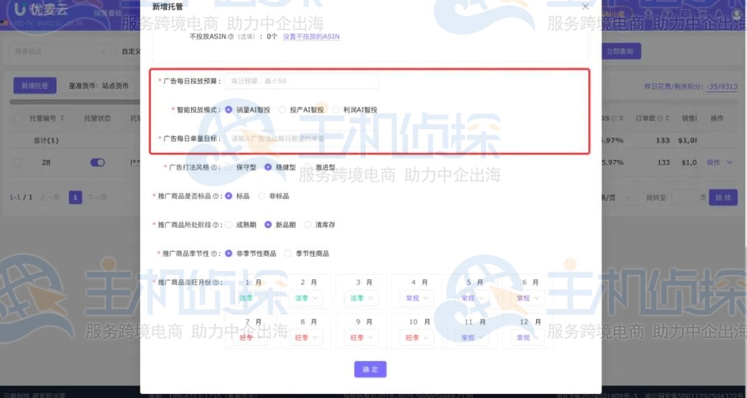Click 下一页 in pagination

coord(97,198)
